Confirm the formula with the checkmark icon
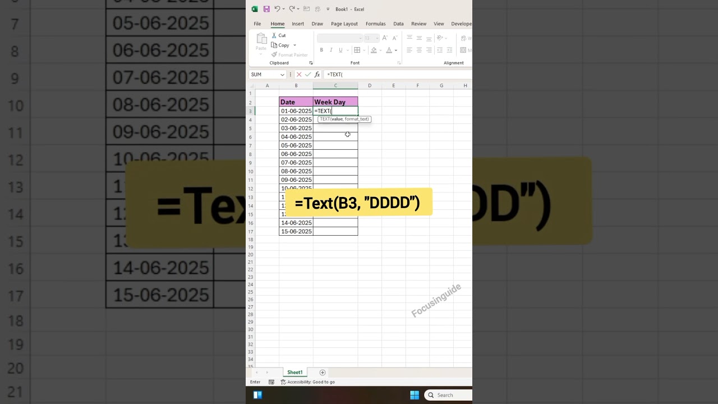This screenshot has height=404, width=718. point(307,74)
